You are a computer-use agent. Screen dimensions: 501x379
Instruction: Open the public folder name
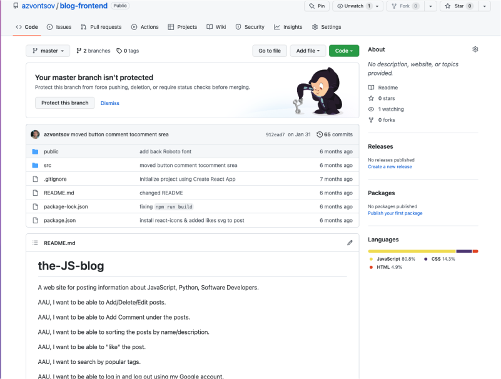tap(51, 151)
